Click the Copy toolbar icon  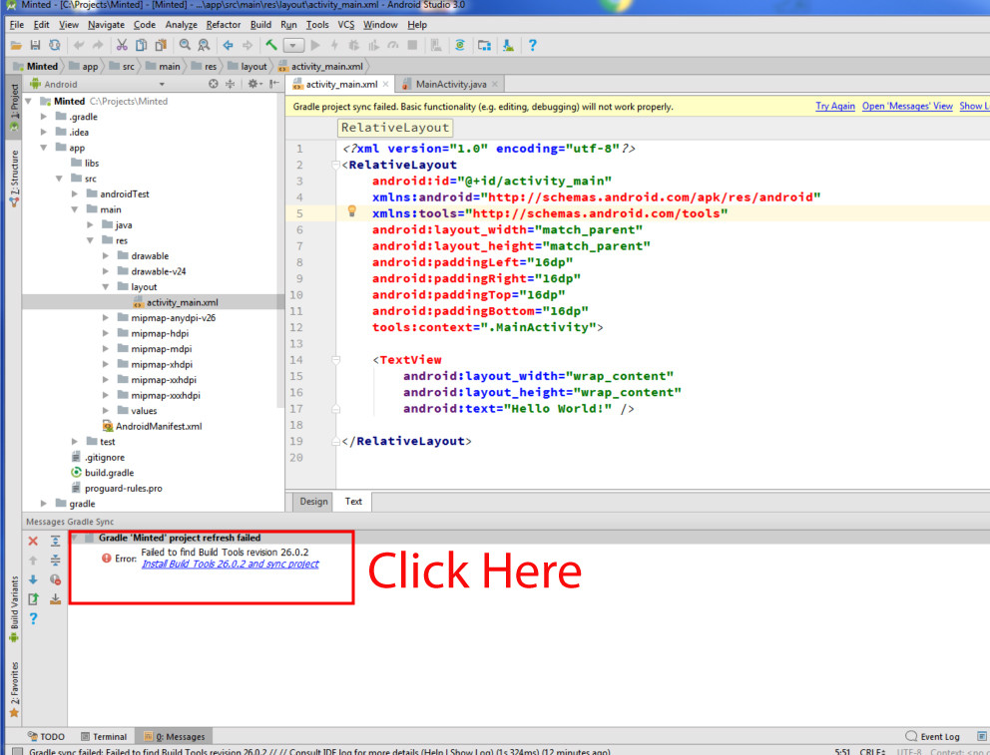click(142, 46)
